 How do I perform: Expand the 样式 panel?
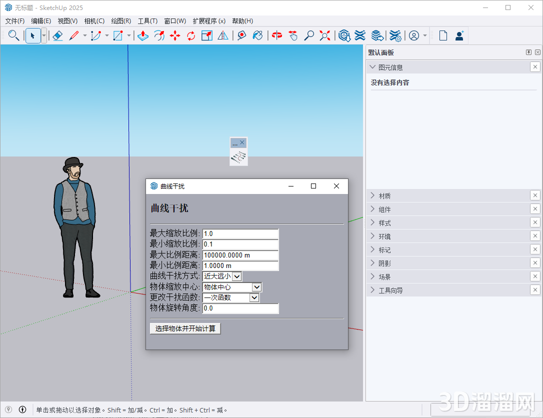point(372,222)
